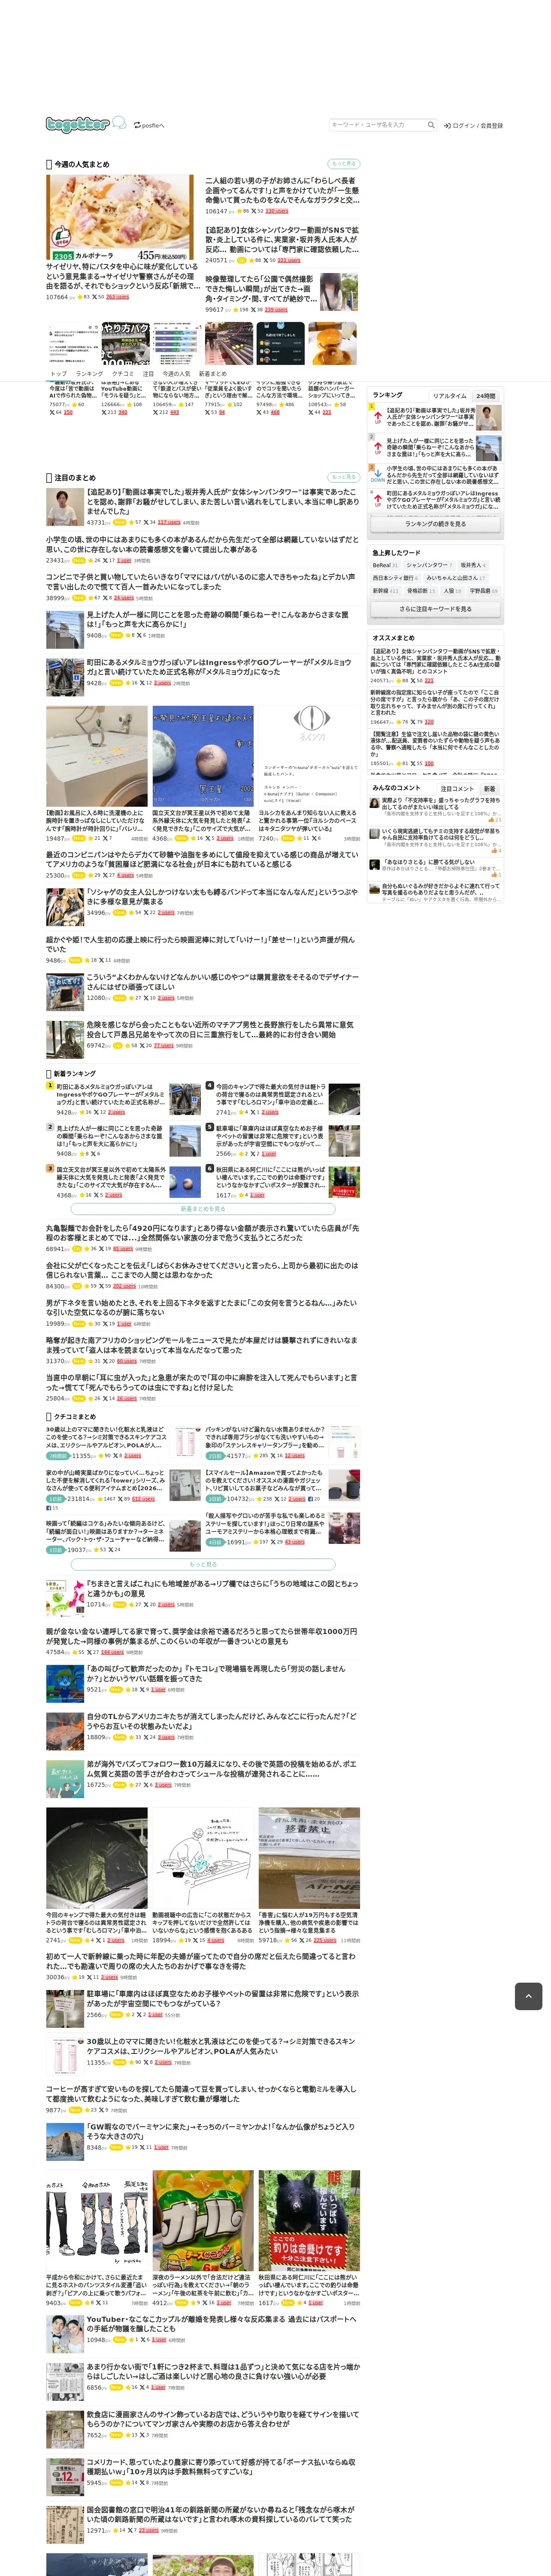The image size is (551, 2576).
Task: Open the 二人組の若い男の子がお姉さんに article
Action: (282, 190)
